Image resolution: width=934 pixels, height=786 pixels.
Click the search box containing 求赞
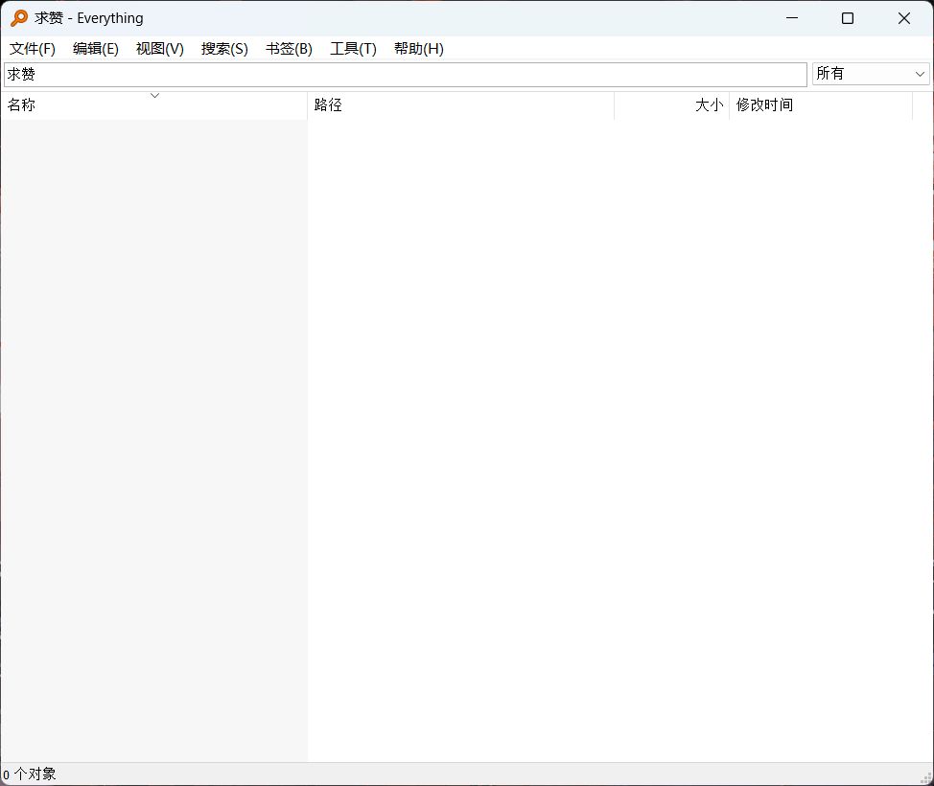pos(406,75)
